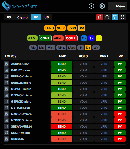Click the VOL0 column header
This screenshot has height=149, width=130.
click(83, 56)
